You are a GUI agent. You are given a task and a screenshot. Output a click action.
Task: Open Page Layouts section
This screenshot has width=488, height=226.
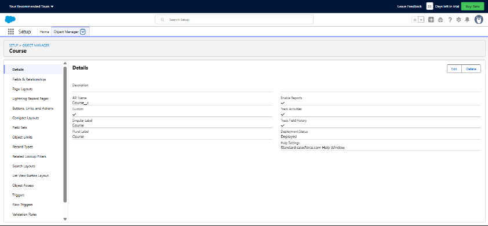[x=23, y=89]
